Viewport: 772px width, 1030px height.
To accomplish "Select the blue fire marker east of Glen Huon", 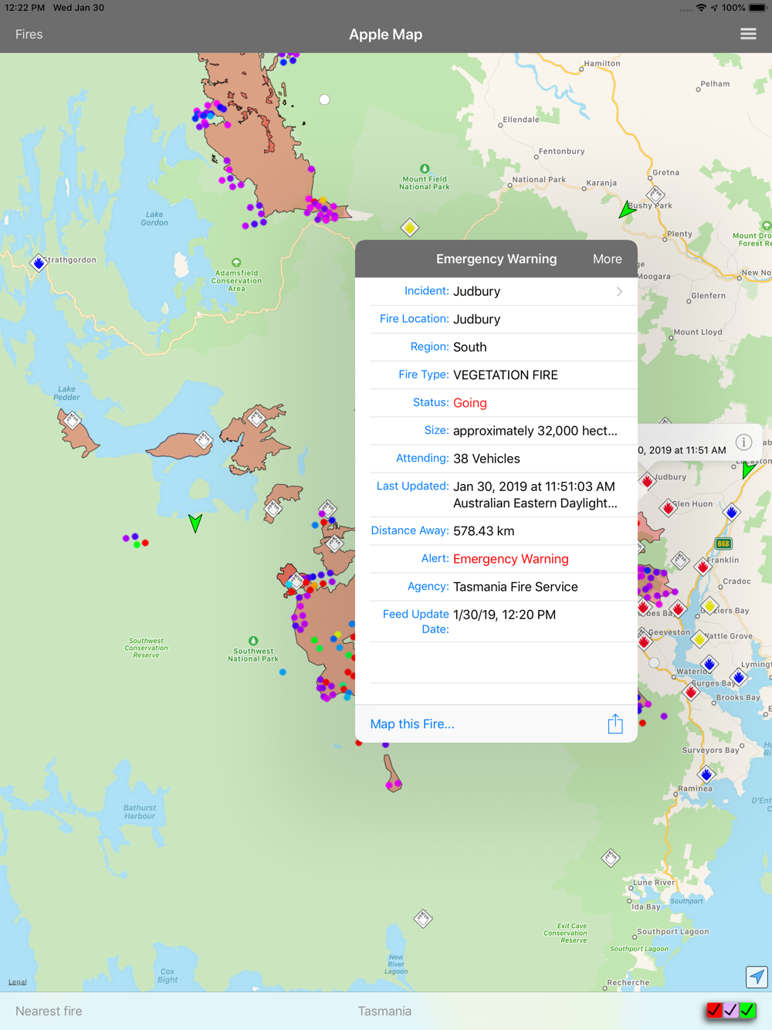I will 731,511.
